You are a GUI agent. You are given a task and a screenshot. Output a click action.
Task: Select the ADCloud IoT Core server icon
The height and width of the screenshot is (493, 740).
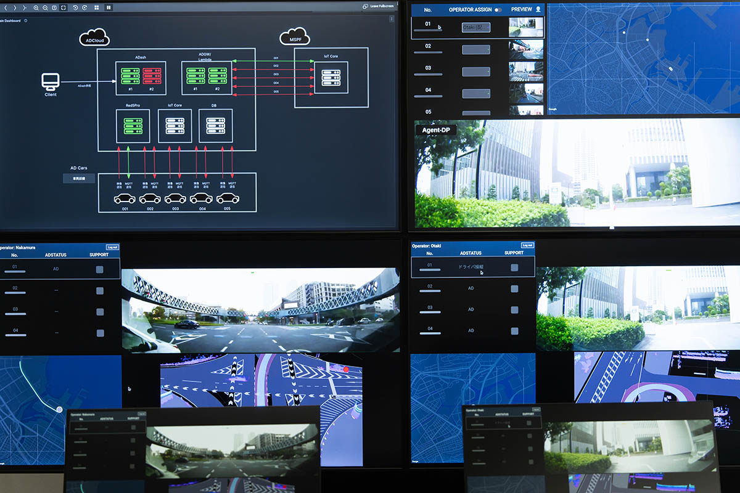175,125
